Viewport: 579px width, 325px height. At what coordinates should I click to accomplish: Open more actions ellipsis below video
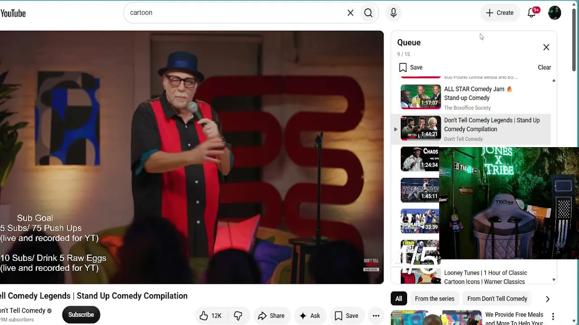coord(376,316)
